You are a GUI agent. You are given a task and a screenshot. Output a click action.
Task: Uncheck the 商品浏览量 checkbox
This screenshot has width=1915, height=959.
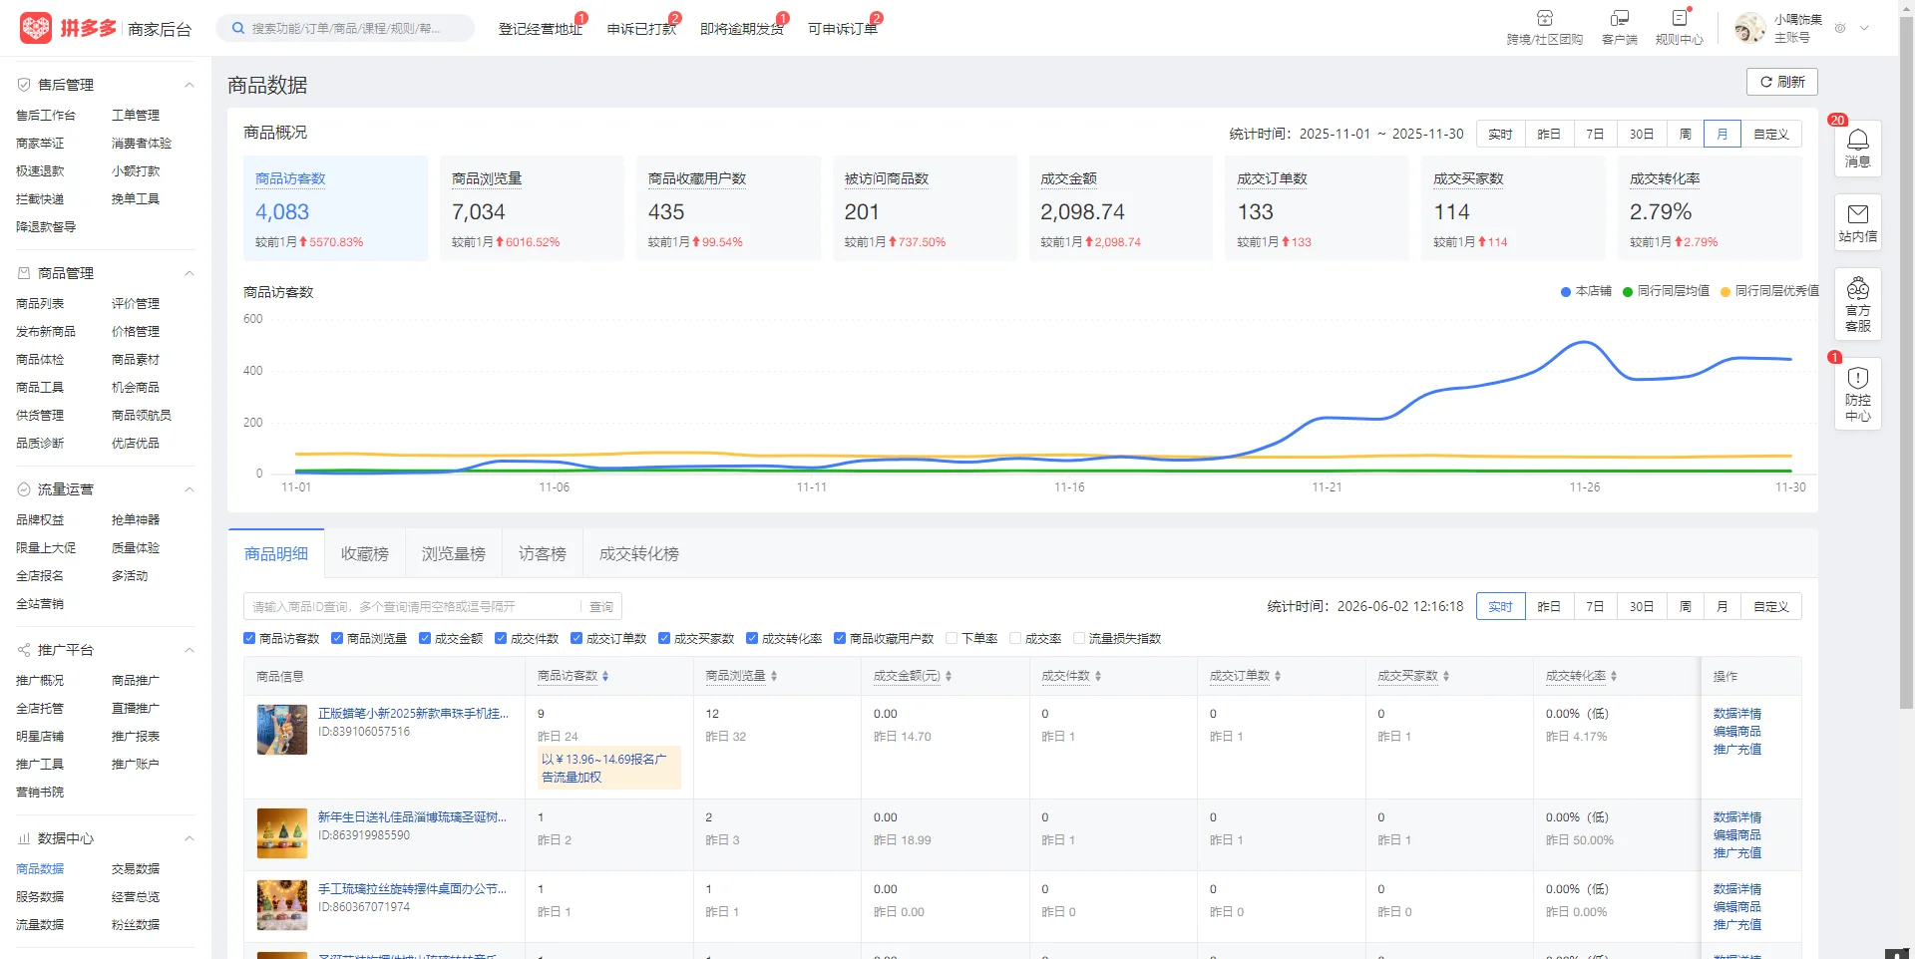click(337, 638)
